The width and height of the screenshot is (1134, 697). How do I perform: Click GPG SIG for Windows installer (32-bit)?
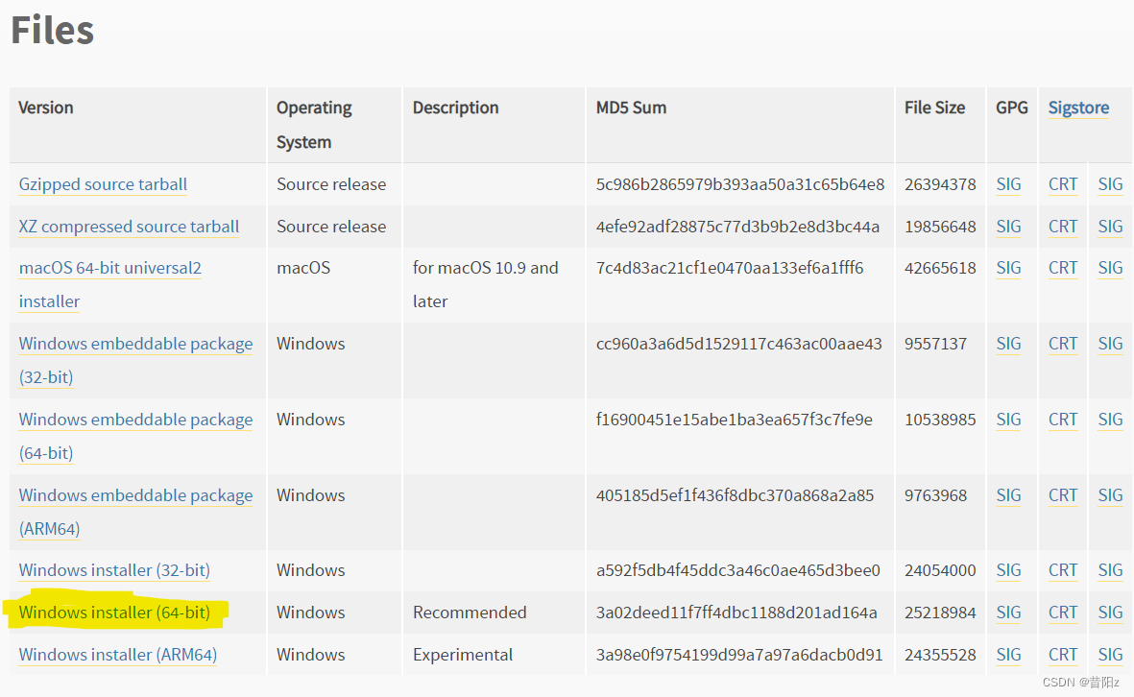point(1008,570)
